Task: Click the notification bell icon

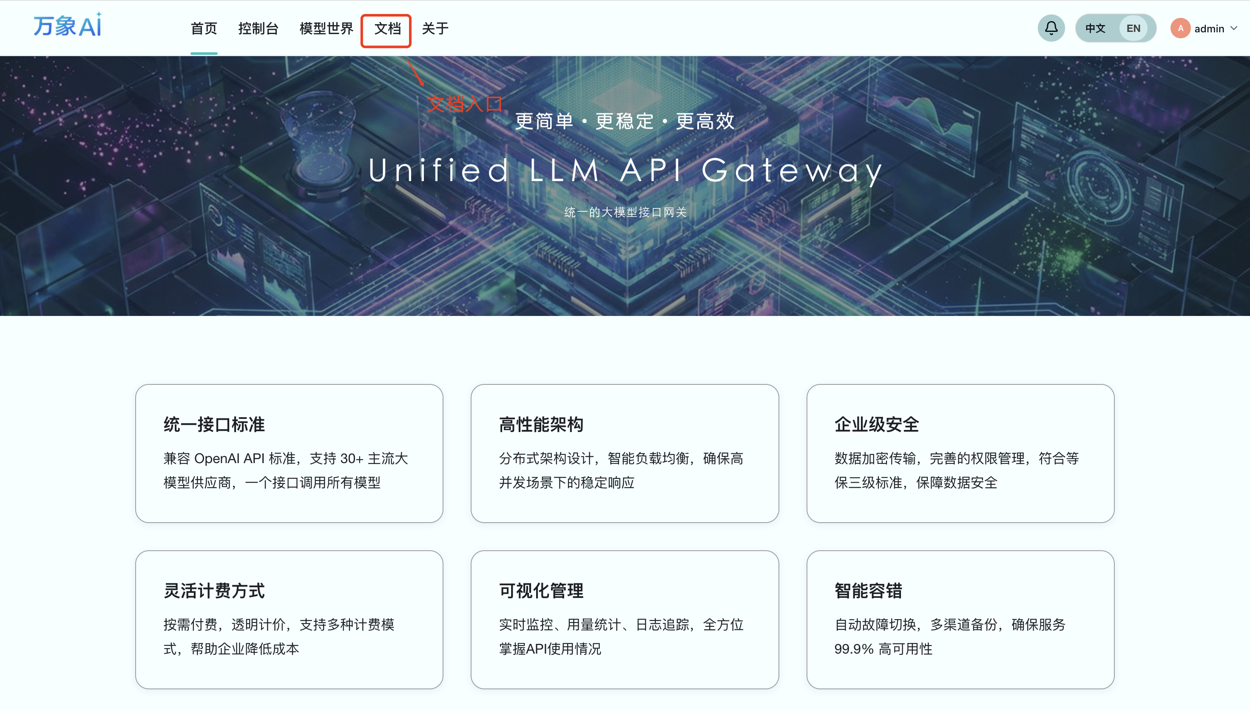Action: tap(1051, 28)
